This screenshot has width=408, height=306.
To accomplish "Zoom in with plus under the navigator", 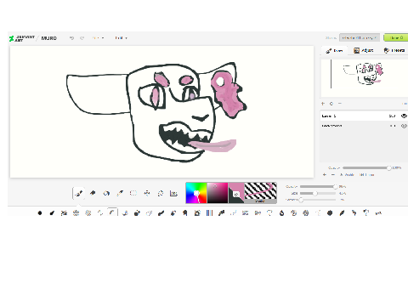I will click(323, 104).
